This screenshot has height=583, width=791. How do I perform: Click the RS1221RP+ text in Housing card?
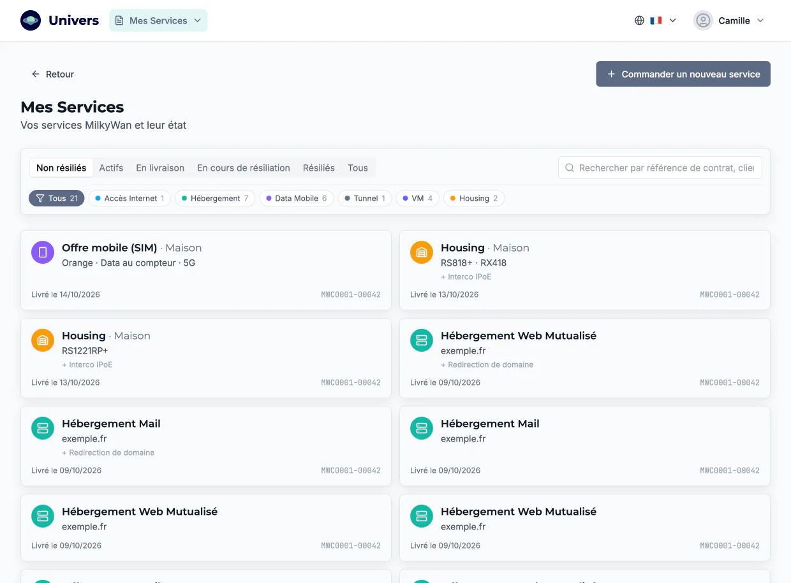(x=85, y=350)
